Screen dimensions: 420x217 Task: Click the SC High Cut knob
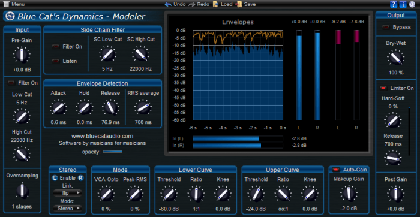coord(140,54)
